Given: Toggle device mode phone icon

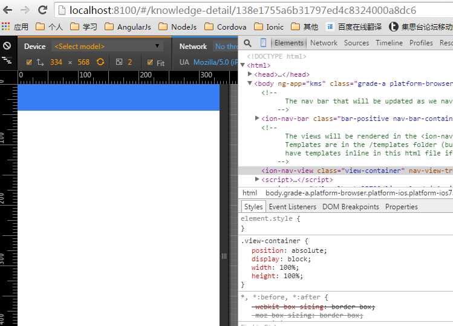Looking at the screenshot, I should coord(263,43).
